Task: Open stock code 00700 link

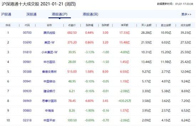Action: click(x=27, y=33)
